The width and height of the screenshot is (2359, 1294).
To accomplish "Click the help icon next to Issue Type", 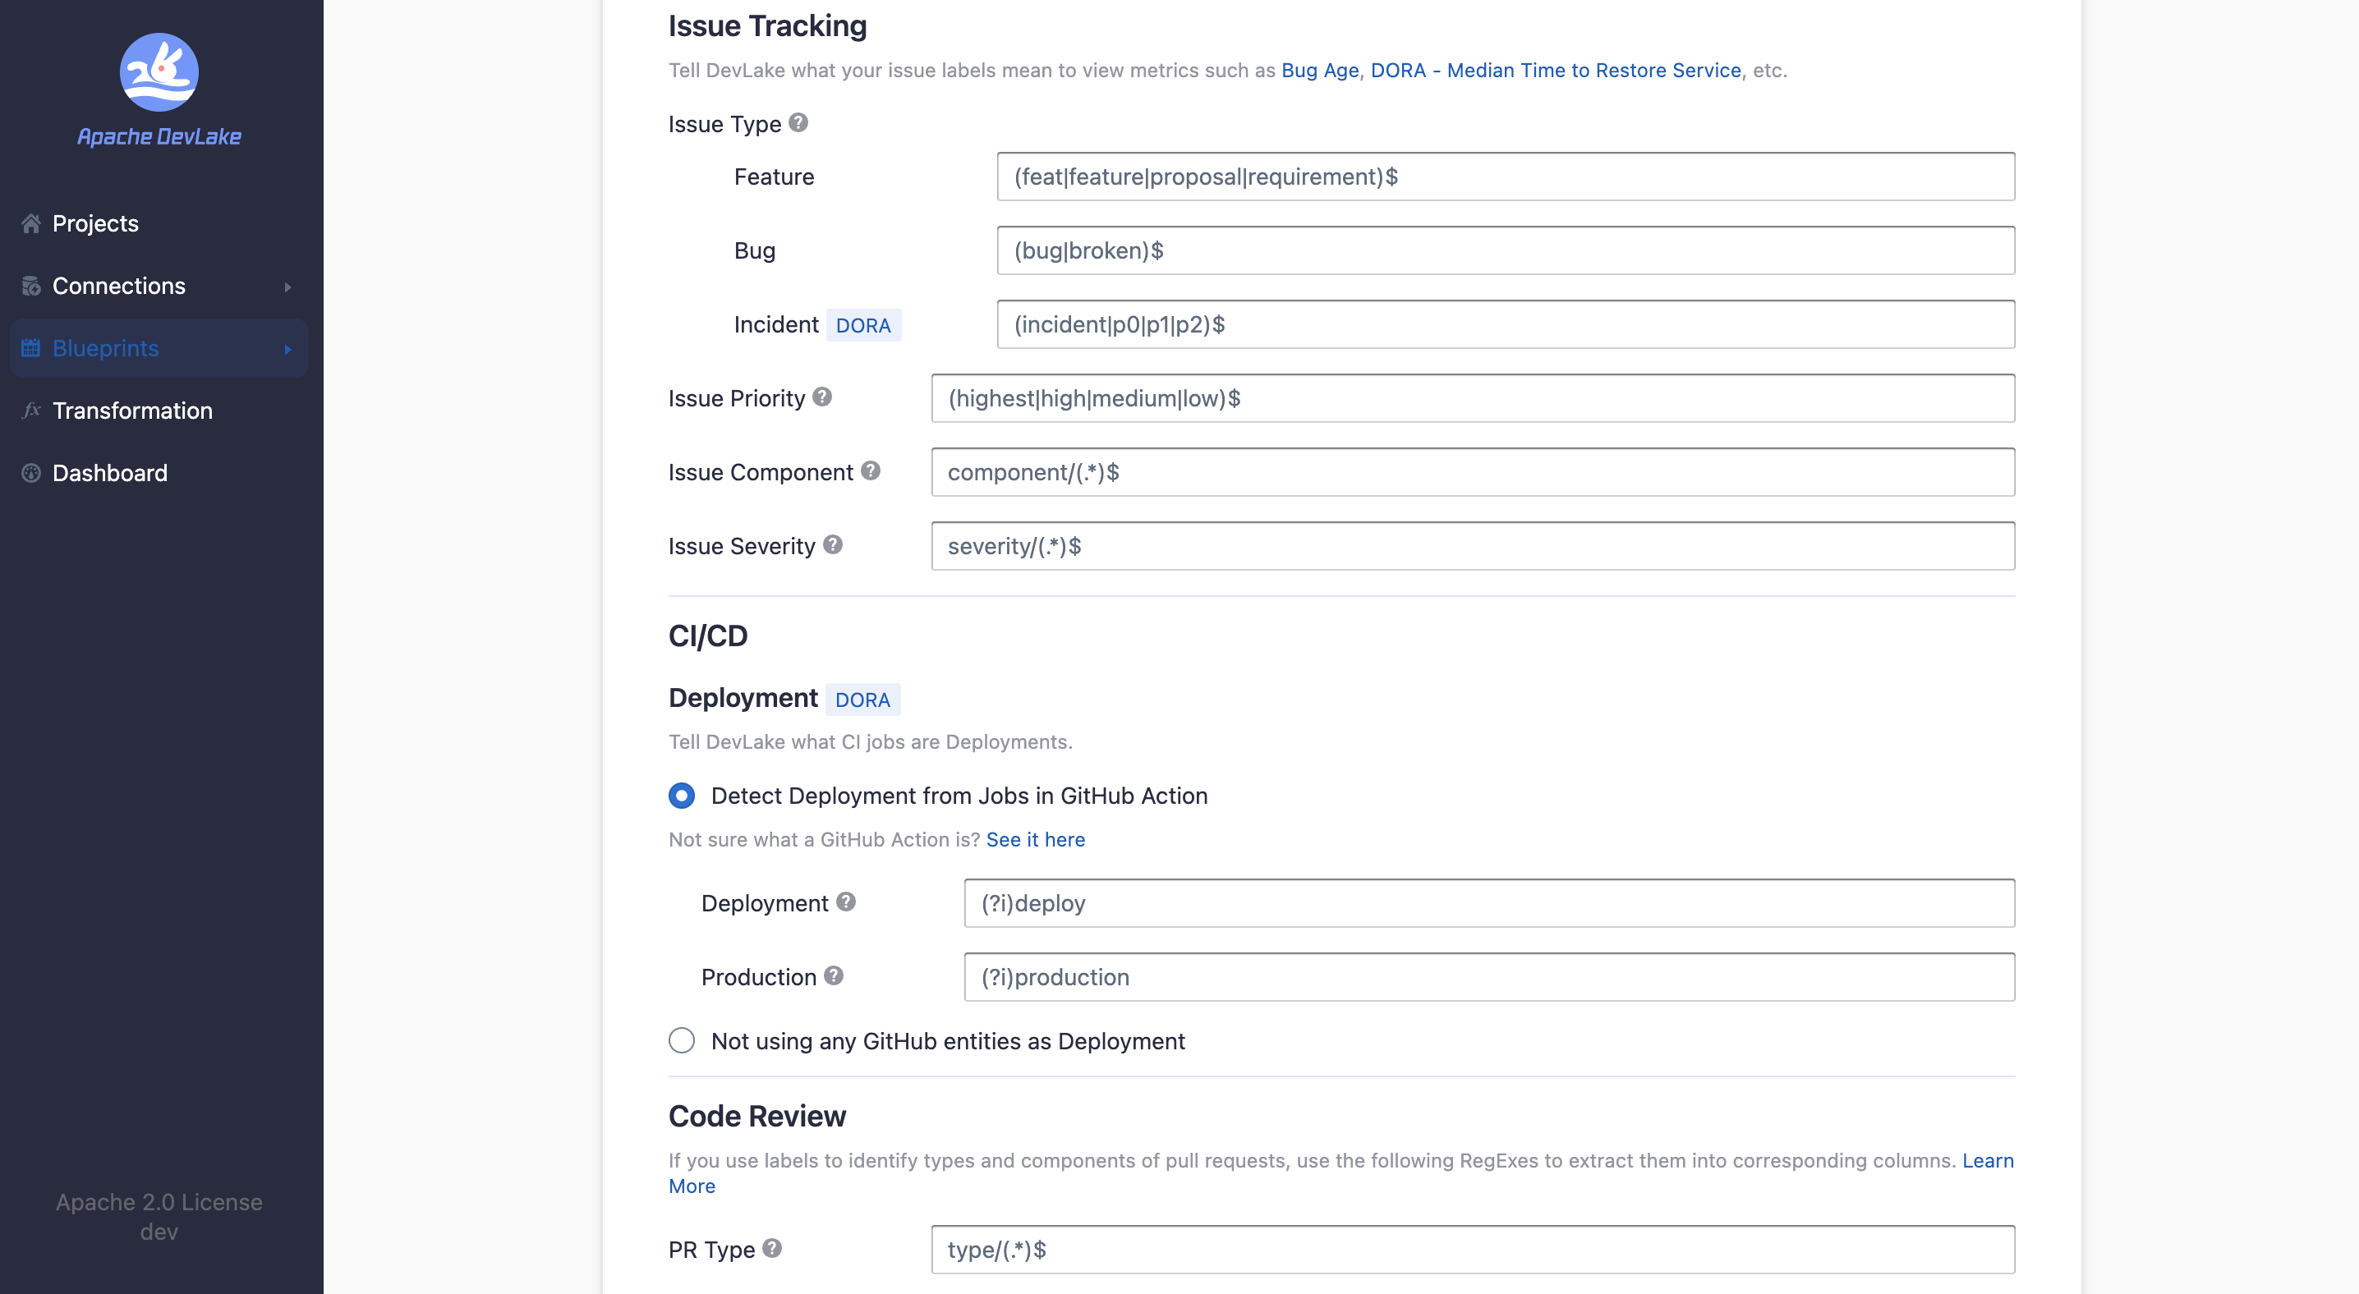I will point(798,122).
